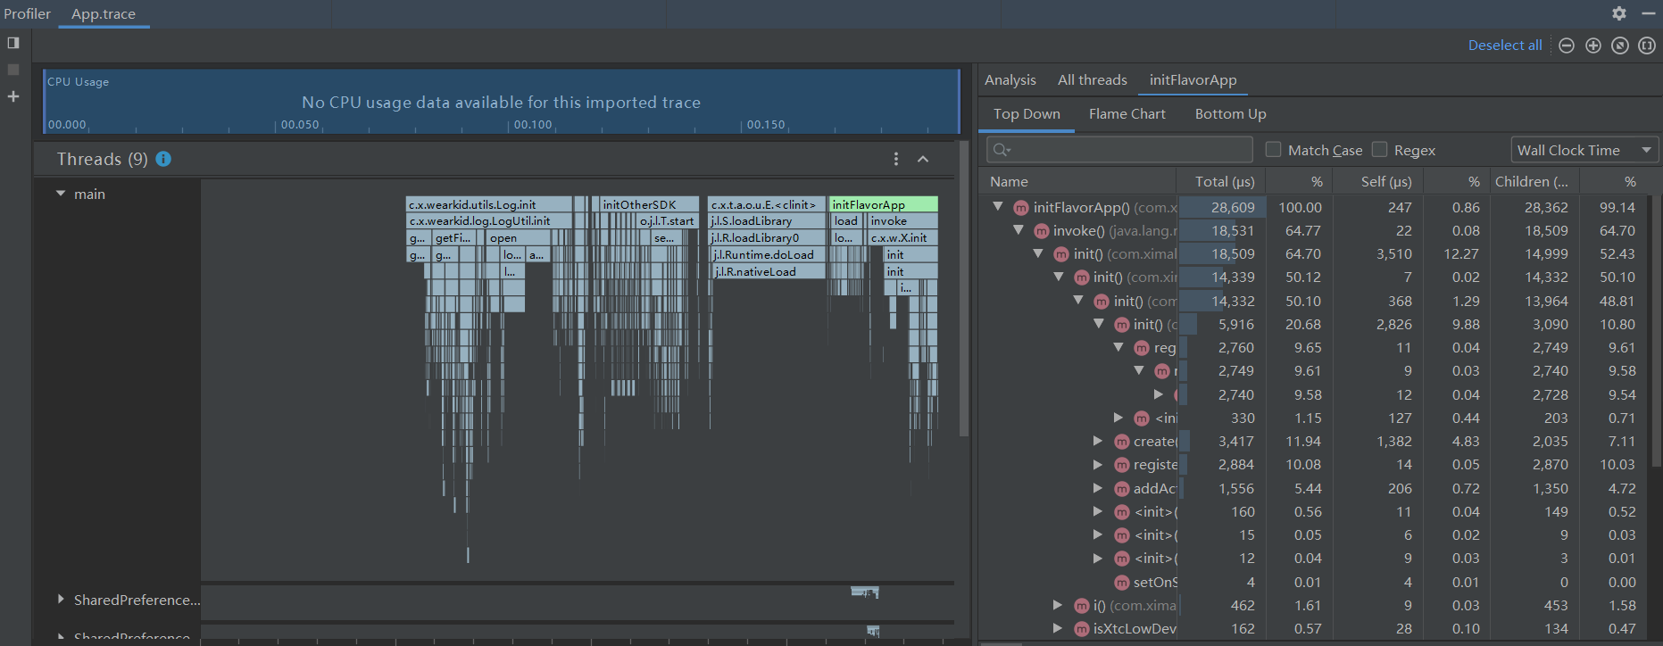Viewport: 1663px width, 646px height.
Task: Start a new session with plus icon
Action: click(x=13, y=96)
